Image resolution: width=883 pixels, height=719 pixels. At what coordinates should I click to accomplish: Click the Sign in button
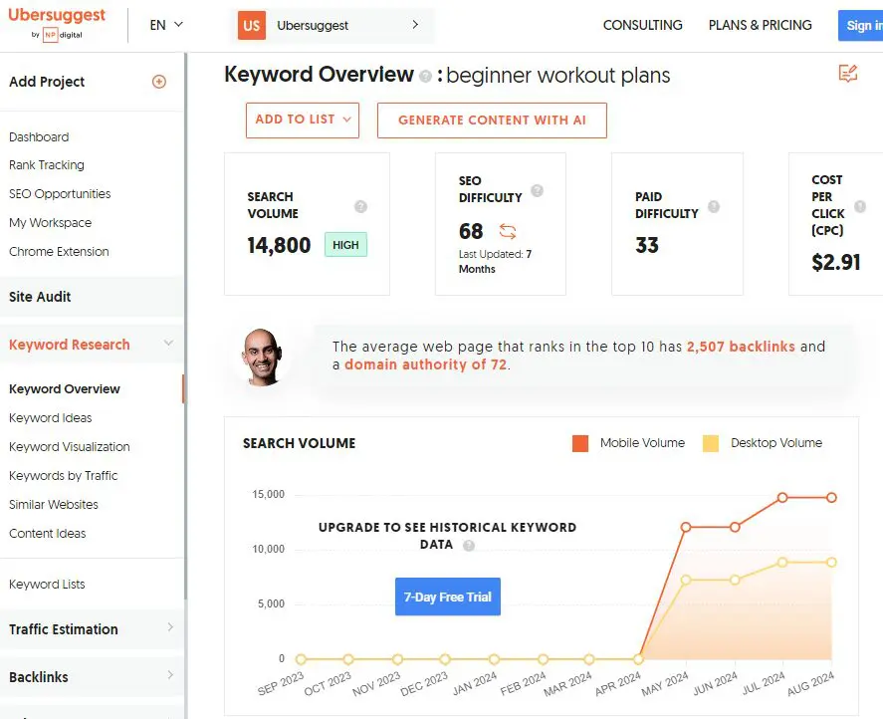[862, 25]
